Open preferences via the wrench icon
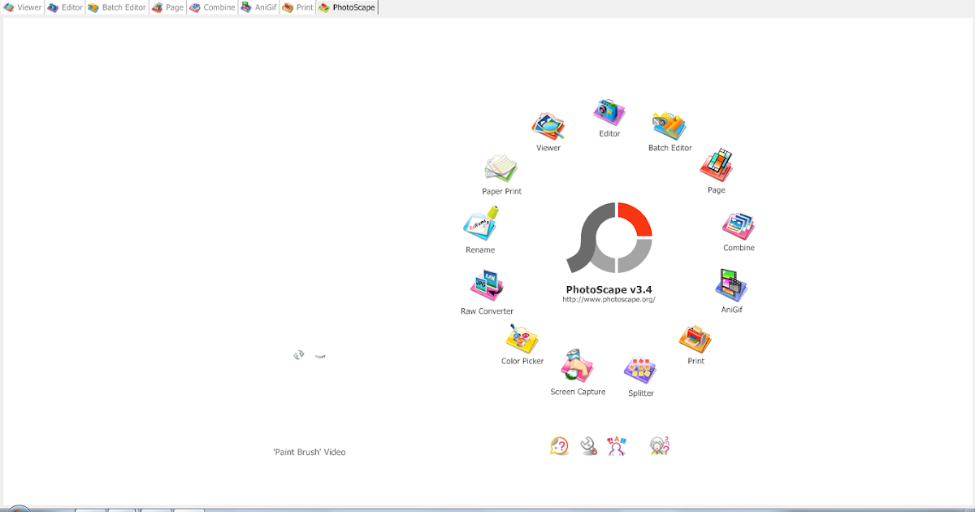Viewport: 975px width, 512px height. [x=589, y=445]
